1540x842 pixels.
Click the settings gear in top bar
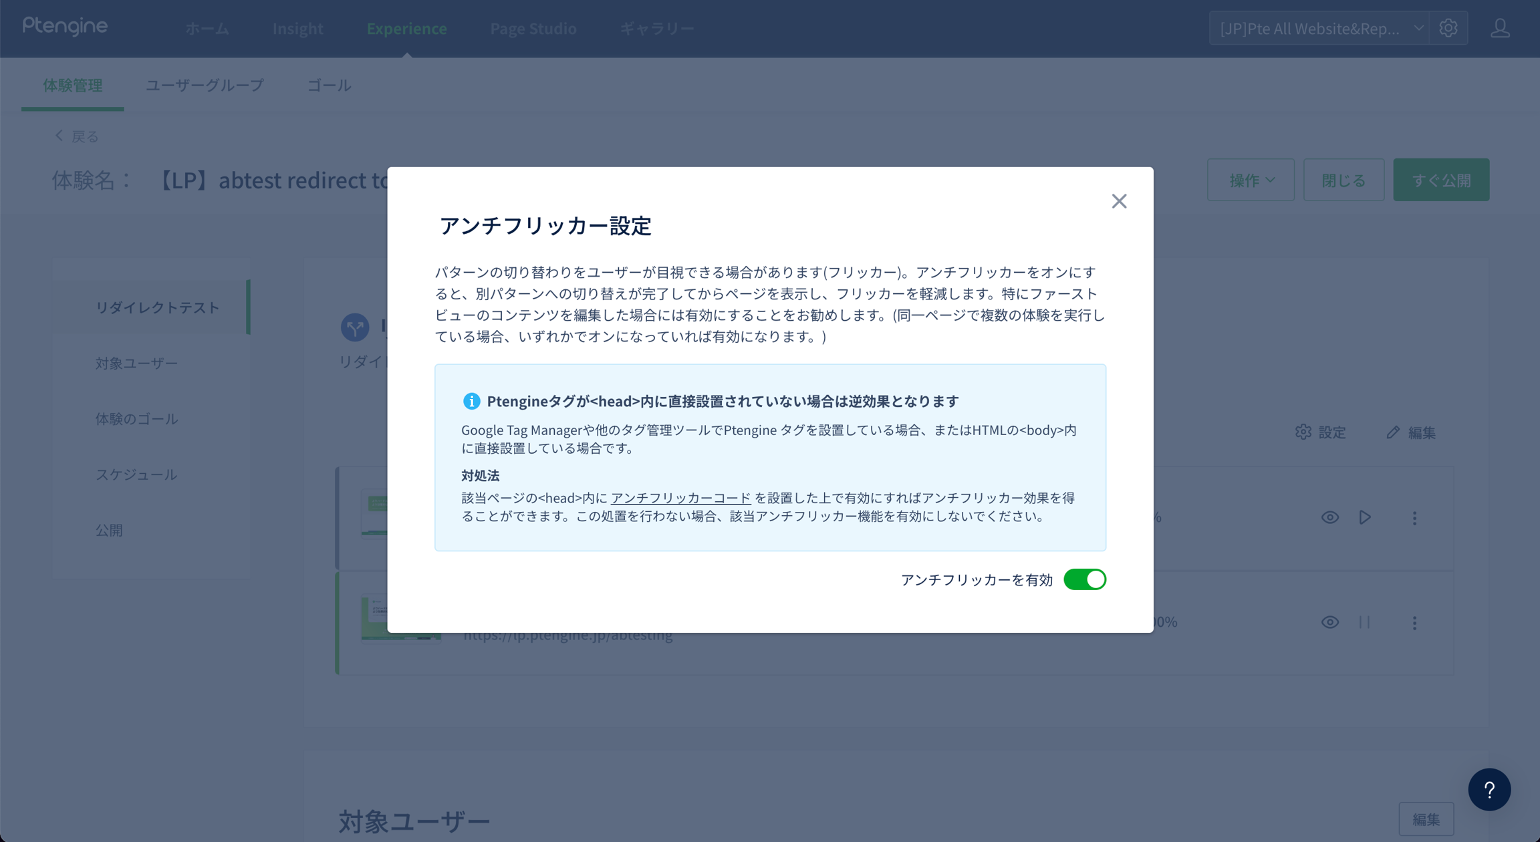click(x=1448, y=28)
